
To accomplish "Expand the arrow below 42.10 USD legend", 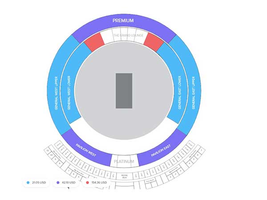I will pos(69,188).
